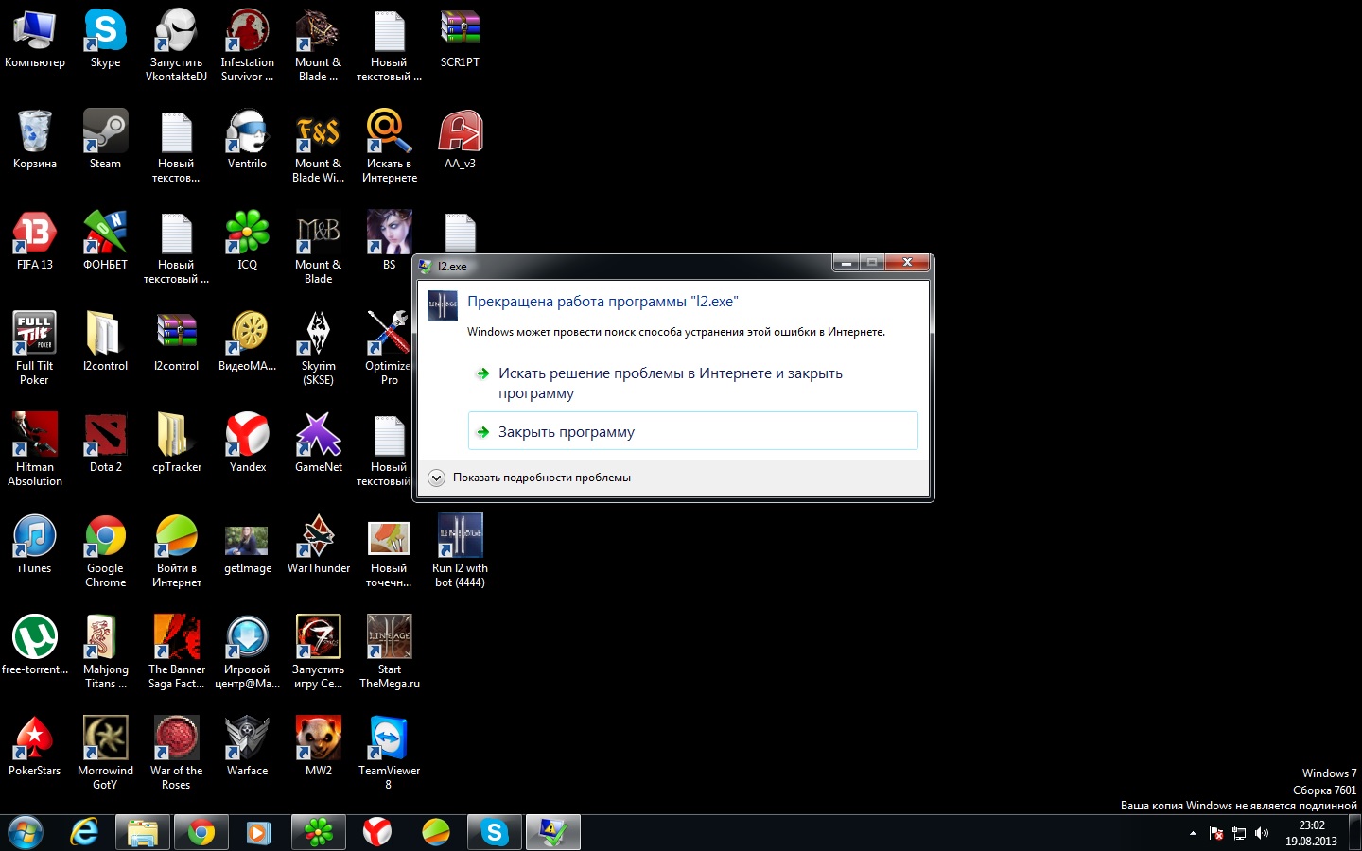
Task: Expand 'Показать подробности проблемы' section
Action: pos(530,478)
